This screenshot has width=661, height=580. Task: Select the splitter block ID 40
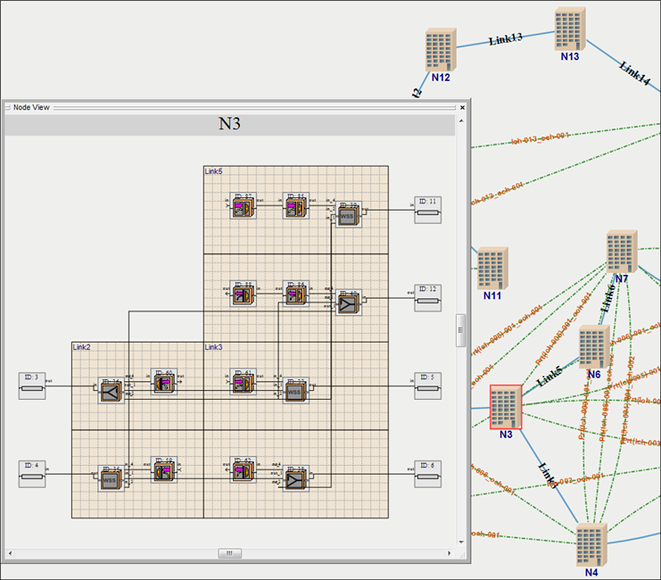coord(348,302)
